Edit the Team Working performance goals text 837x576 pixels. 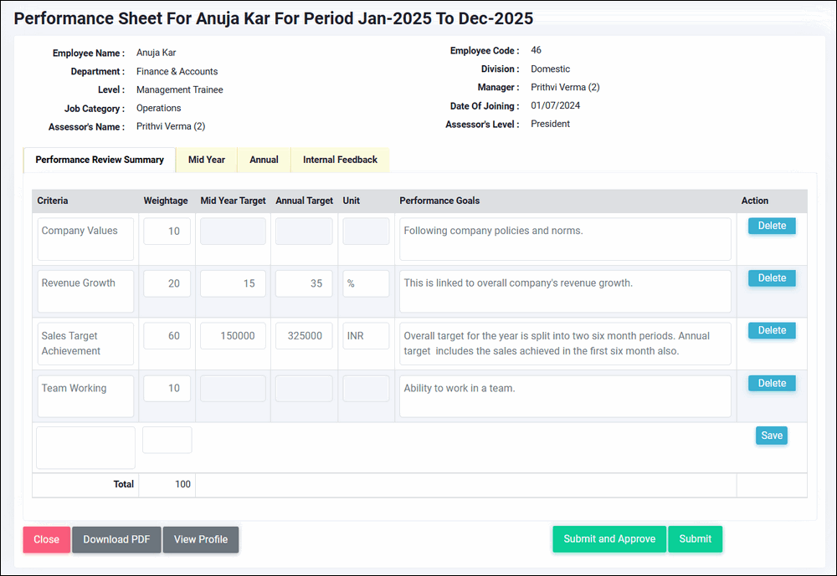[565, 396]
